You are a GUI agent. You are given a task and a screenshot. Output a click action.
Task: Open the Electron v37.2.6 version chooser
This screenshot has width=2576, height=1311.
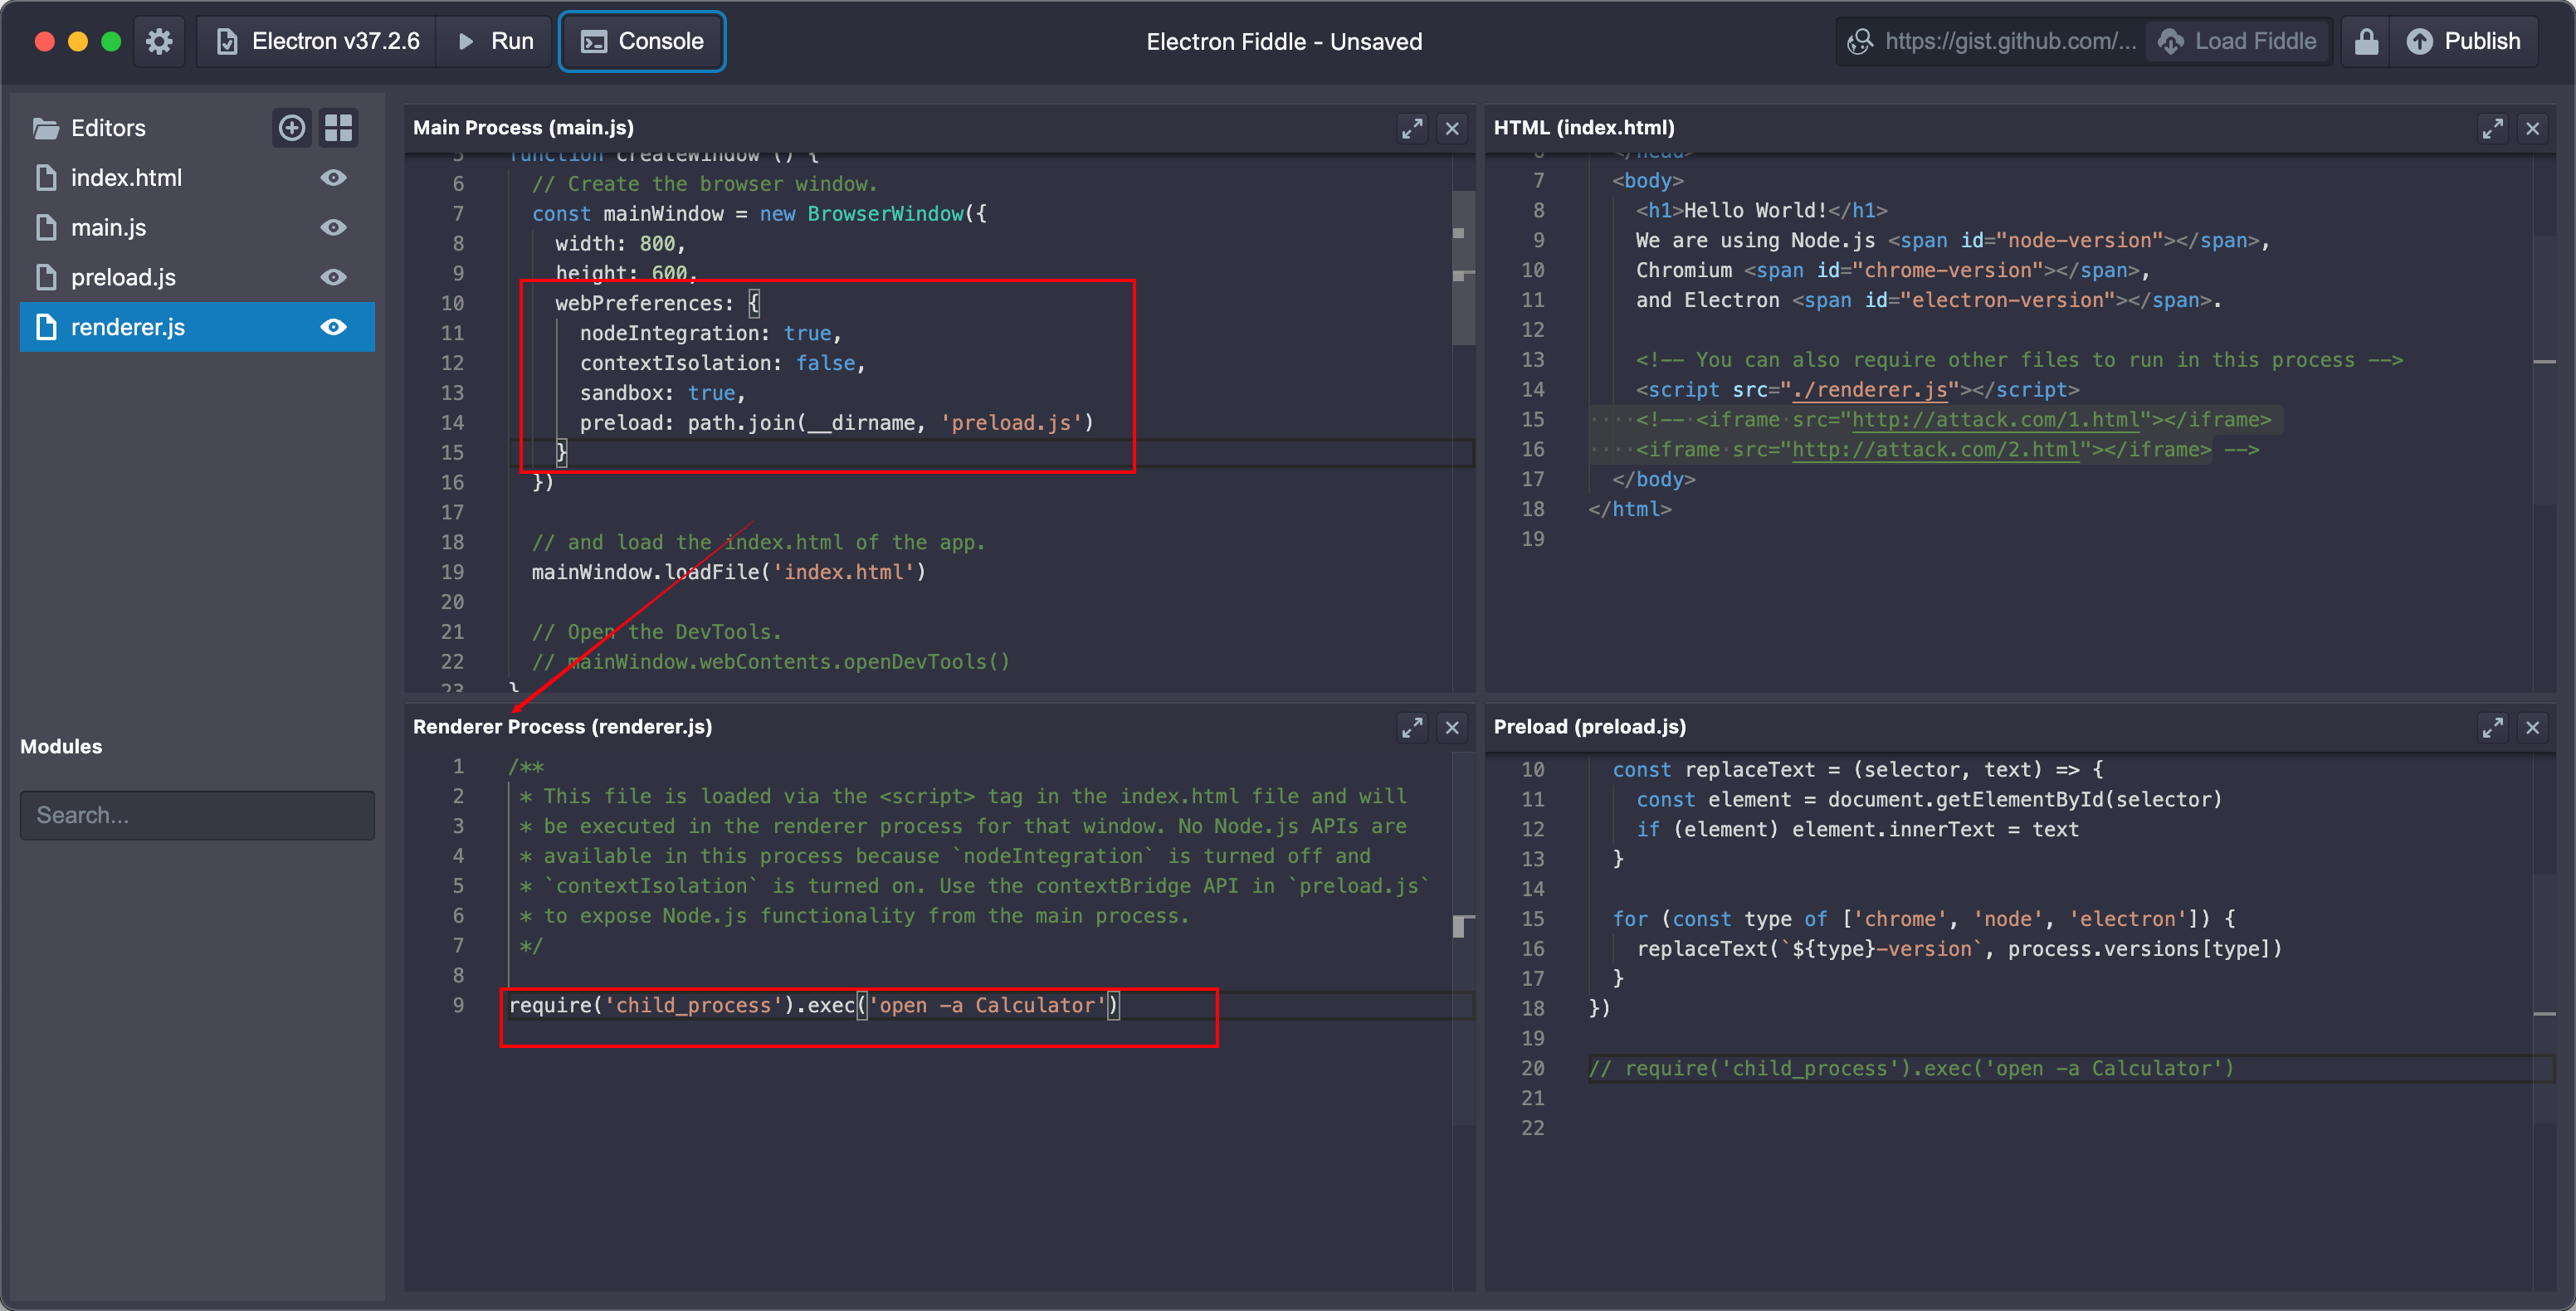pyautogui.click(x=318, y=41)
